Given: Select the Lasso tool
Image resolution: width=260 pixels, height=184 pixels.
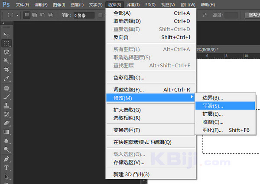Looking at the screenshot, I should coord(6,52).
